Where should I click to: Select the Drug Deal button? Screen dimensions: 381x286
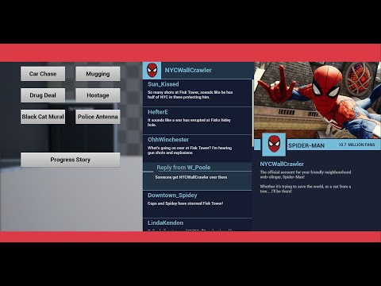coord(43,95)
